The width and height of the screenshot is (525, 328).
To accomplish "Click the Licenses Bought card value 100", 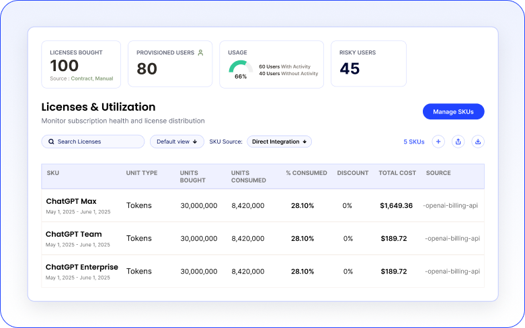I will [65, 66].
